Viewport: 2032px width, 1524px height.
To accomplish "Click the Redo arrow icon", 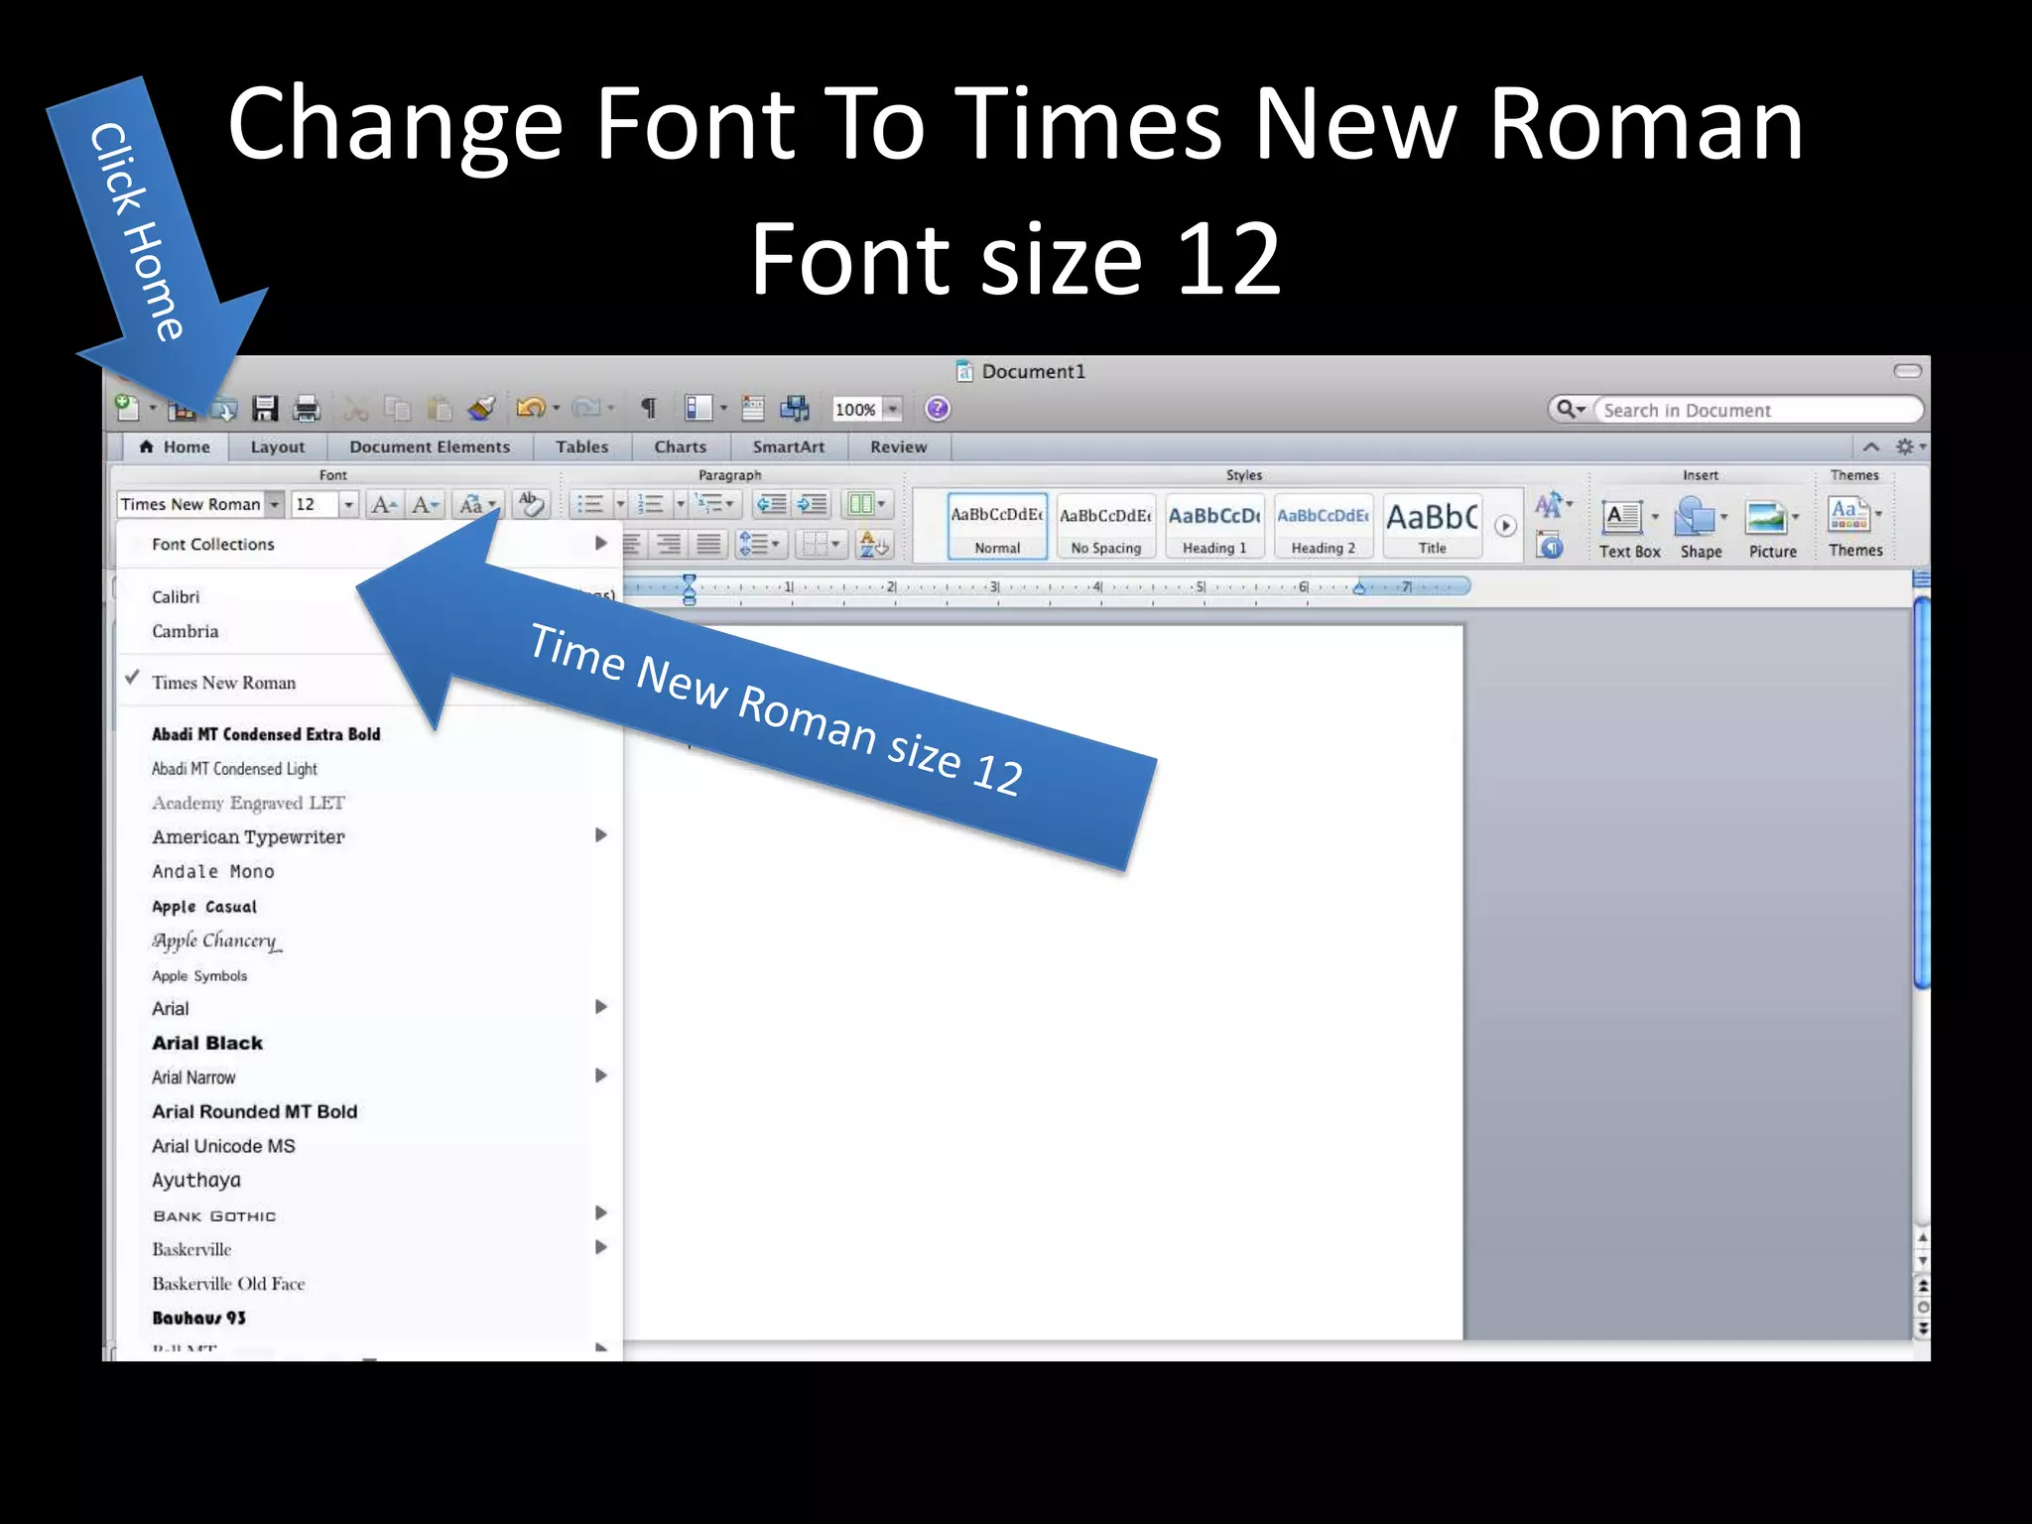I will (586, 408).
